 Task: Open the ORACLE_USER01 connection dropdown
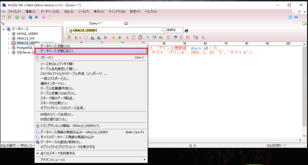coord(162,30)
